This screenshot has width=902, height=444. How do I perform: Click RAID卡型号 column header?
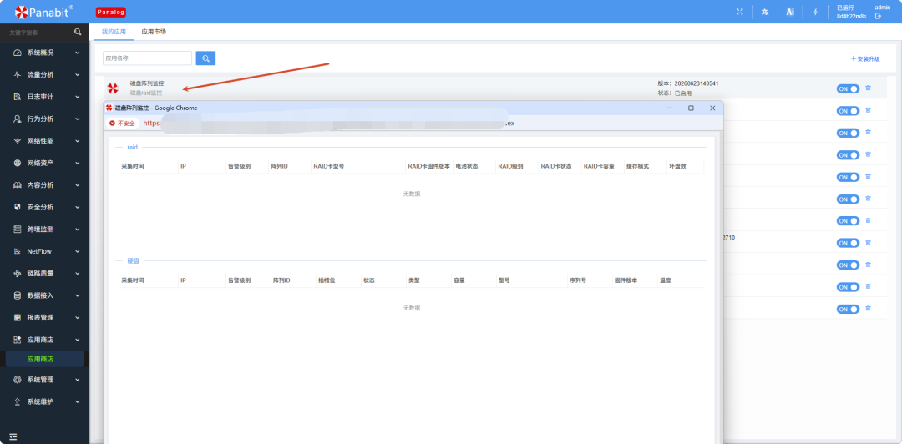tap(328, 166)
